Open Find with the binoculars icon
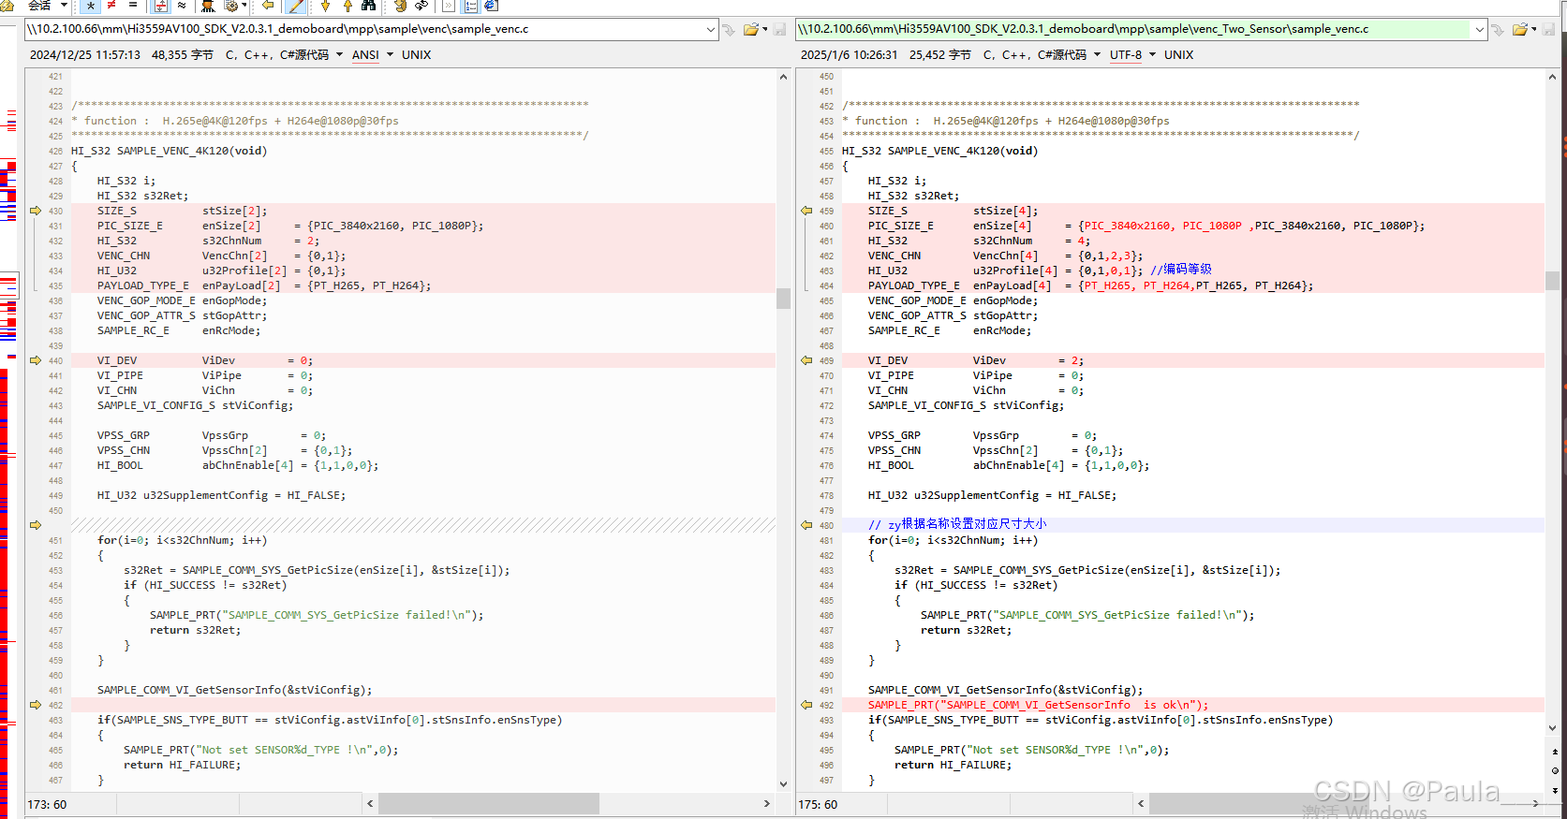The height and width of the screenshot is (819, 1567). [x=369, y=6]
